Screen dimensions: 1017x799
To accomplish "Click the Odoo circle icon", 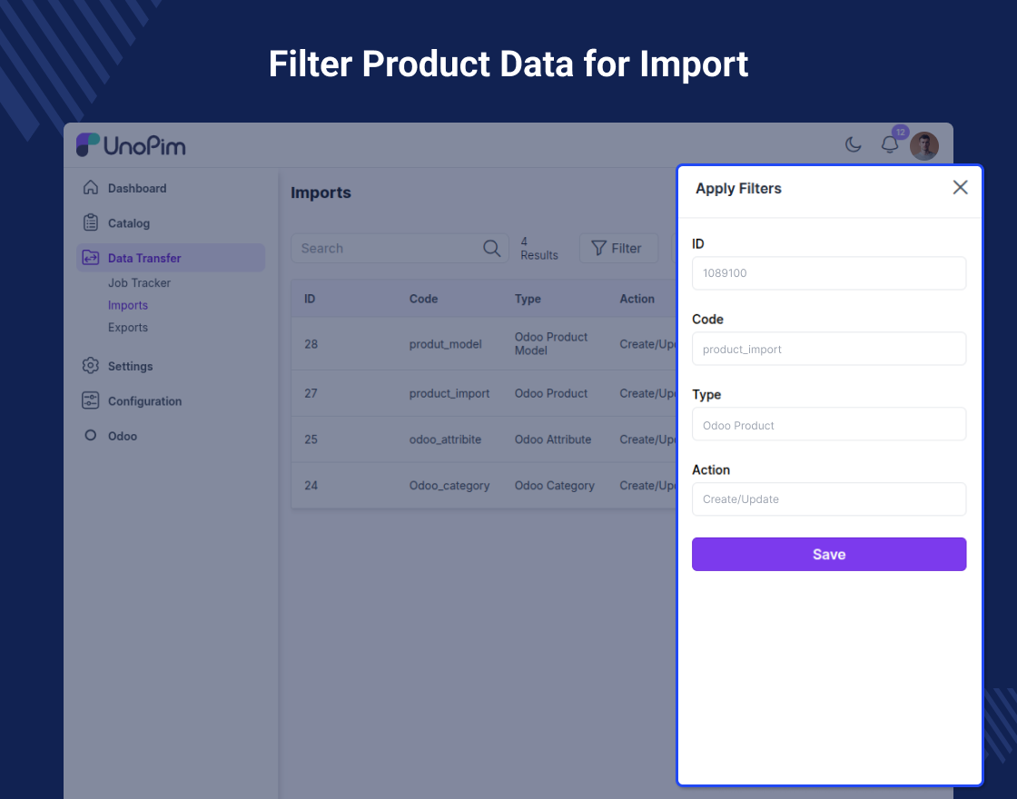I will click(x=91, y=435).
